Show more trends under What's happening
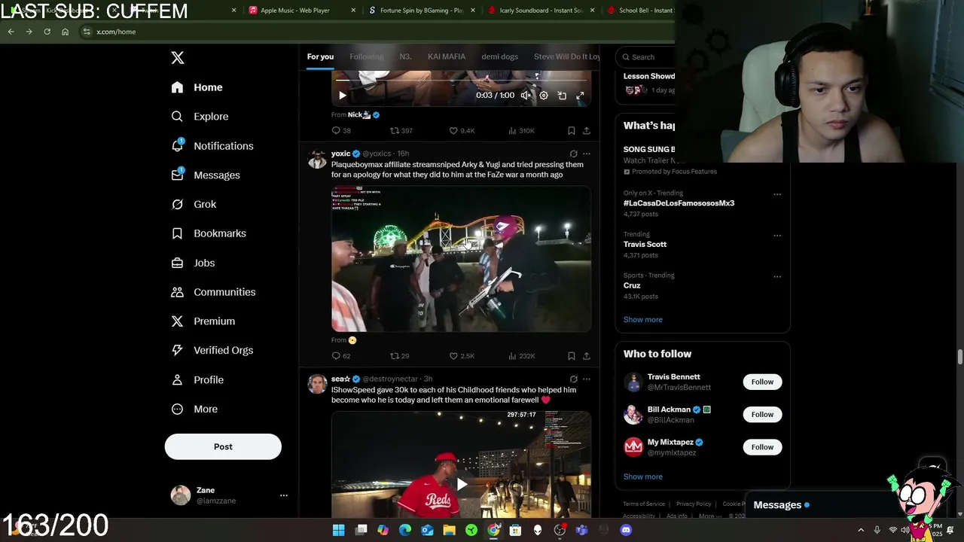964x542 pixels. tap(642, 320)
